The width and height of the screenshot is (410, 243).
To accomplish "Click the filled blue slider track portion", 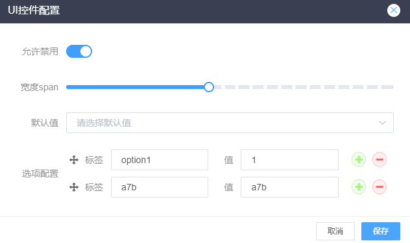I will [136, 87].
